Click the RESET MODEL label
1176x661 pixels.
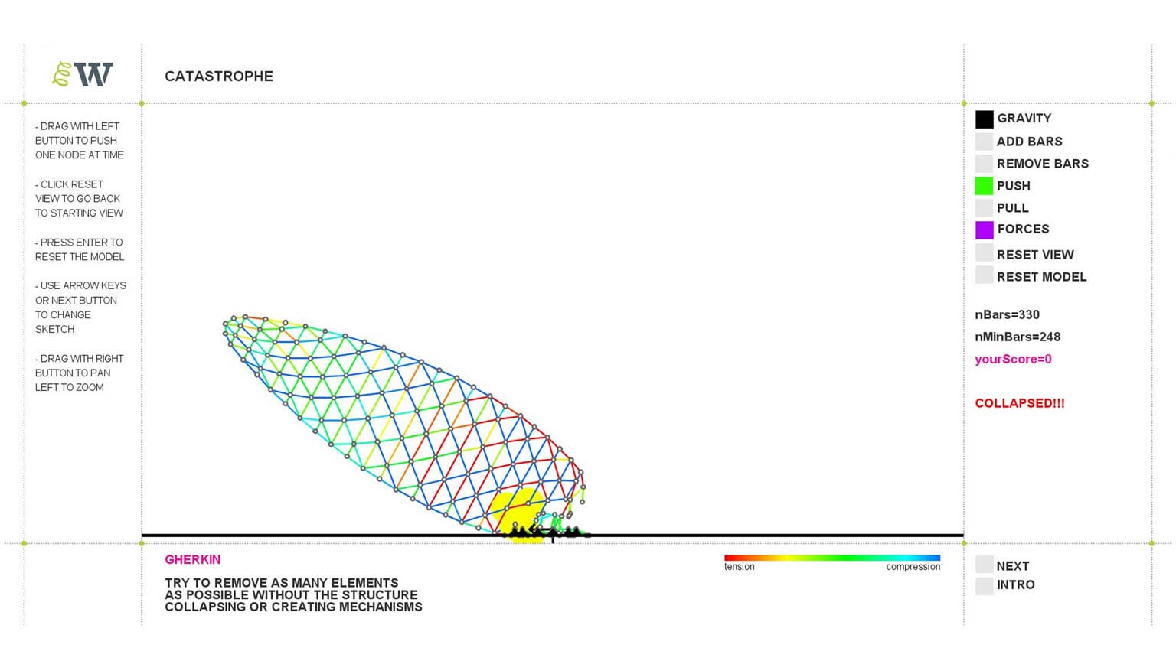click(x=1041, y=277)
